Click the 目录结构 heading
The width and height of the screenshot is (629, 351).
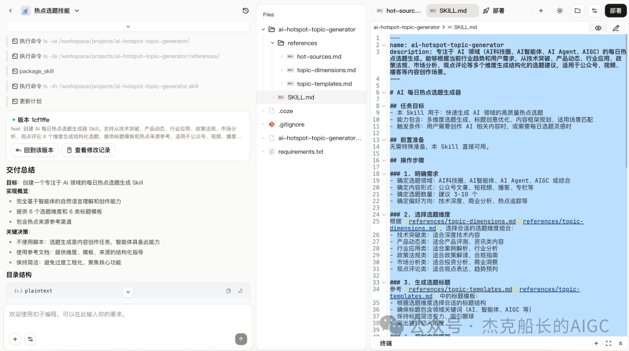click(19, 275)
